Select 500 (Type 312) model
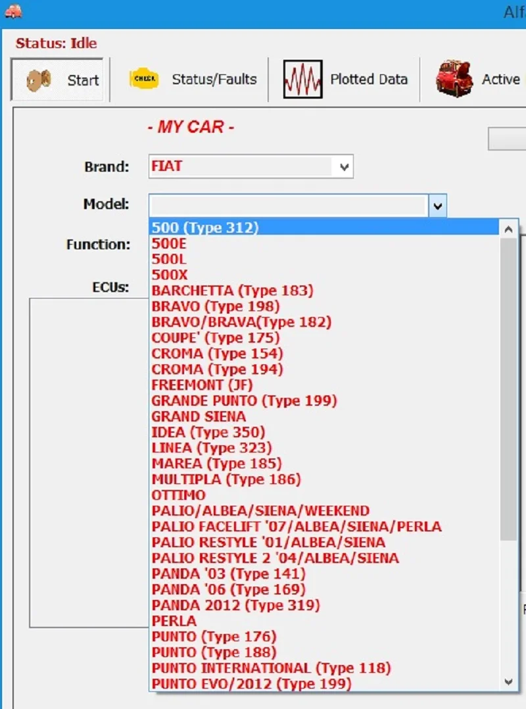Image resolution: width=526 pixels, height=709 pixels. click(323, 227)
